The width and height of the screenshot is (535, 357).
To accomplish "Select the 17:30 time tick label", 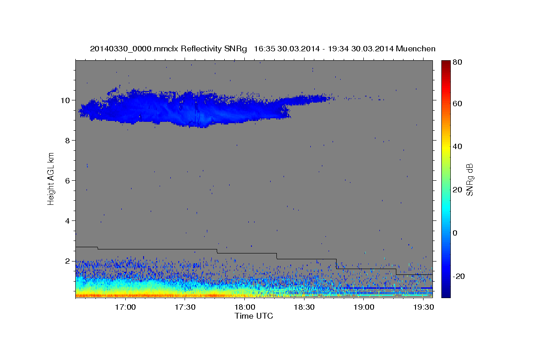I will coord(185,307).
